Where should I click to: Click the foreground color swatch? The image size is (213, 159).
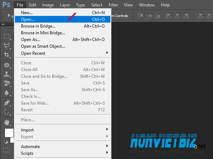(9, 133)
